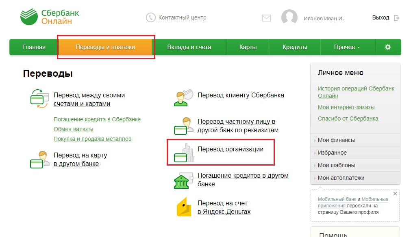Close the mobile bank notification box
This screenshot has height=237, width=411.
coord(395,194)
